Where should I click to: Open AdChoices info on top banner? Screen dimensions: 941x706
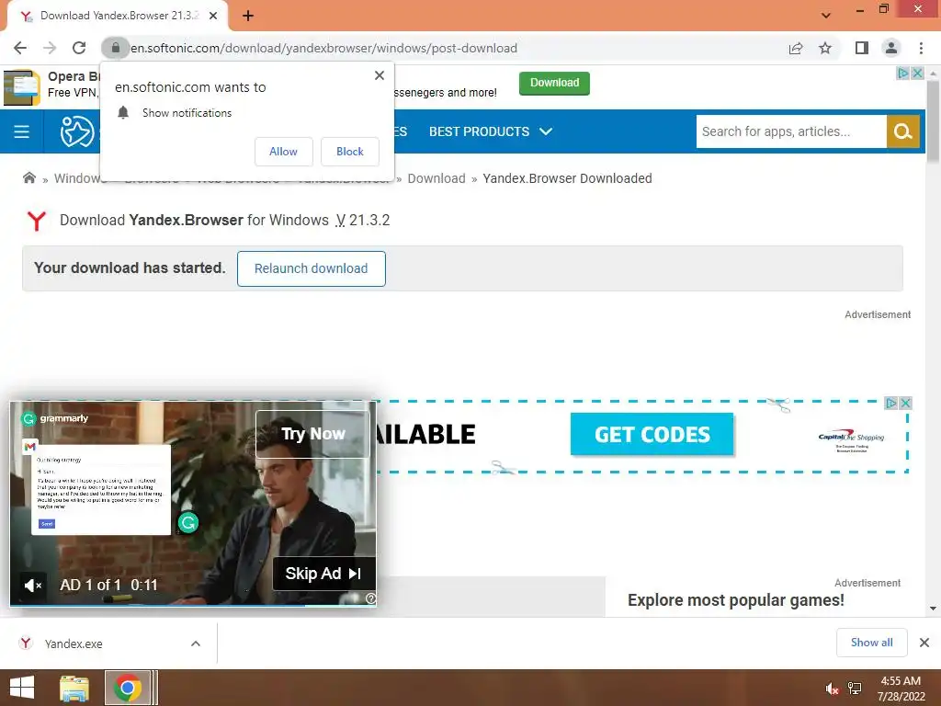pos(902,73)
